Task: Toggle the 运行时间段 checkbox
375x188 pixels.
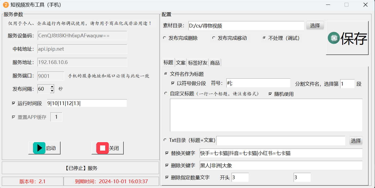Action: [x=14, y=103]
